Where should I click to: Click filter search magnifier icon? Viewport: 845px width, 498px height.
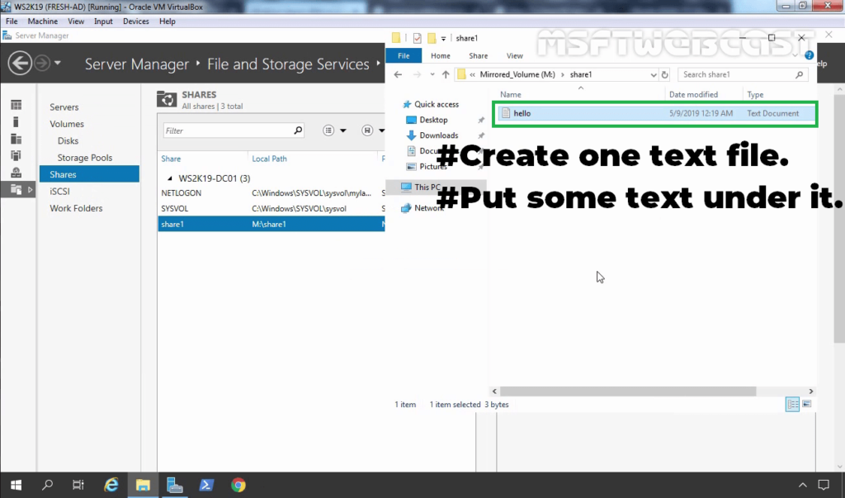click(x=297, y=130)
